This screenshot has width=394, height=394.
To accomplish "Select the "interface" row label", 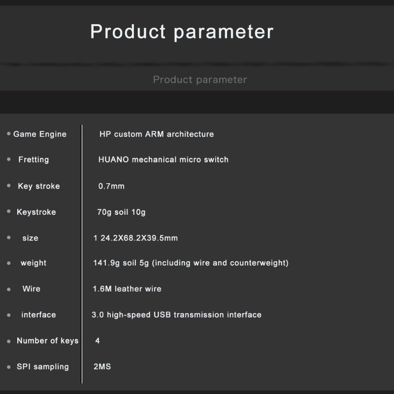I will [x=38, y=315].
